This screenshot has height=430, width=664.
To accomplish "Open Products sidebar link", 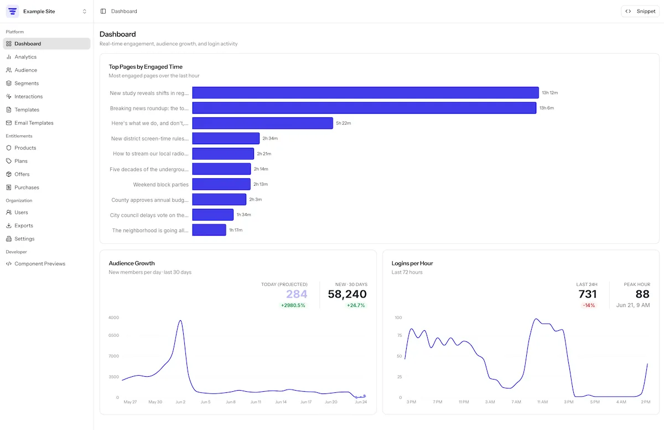I will [x=46, y=148].
